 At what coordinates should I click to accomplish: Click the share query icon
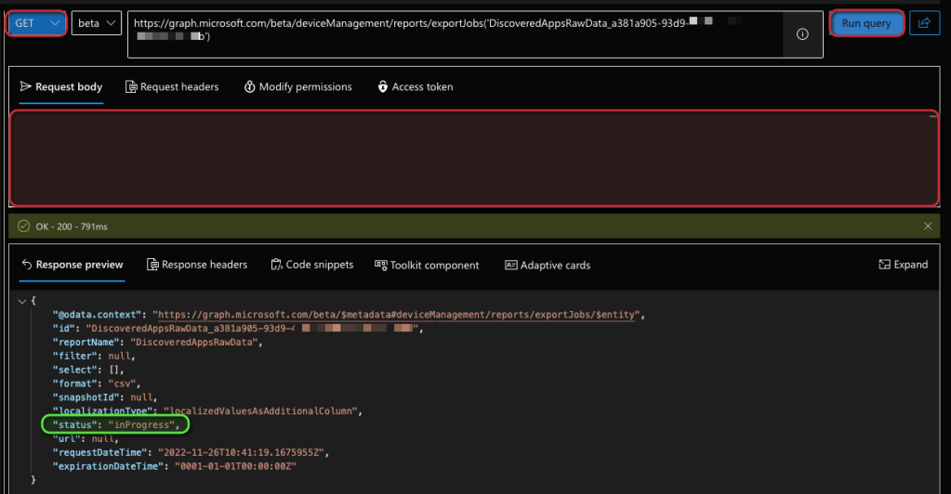coord(924,23)
